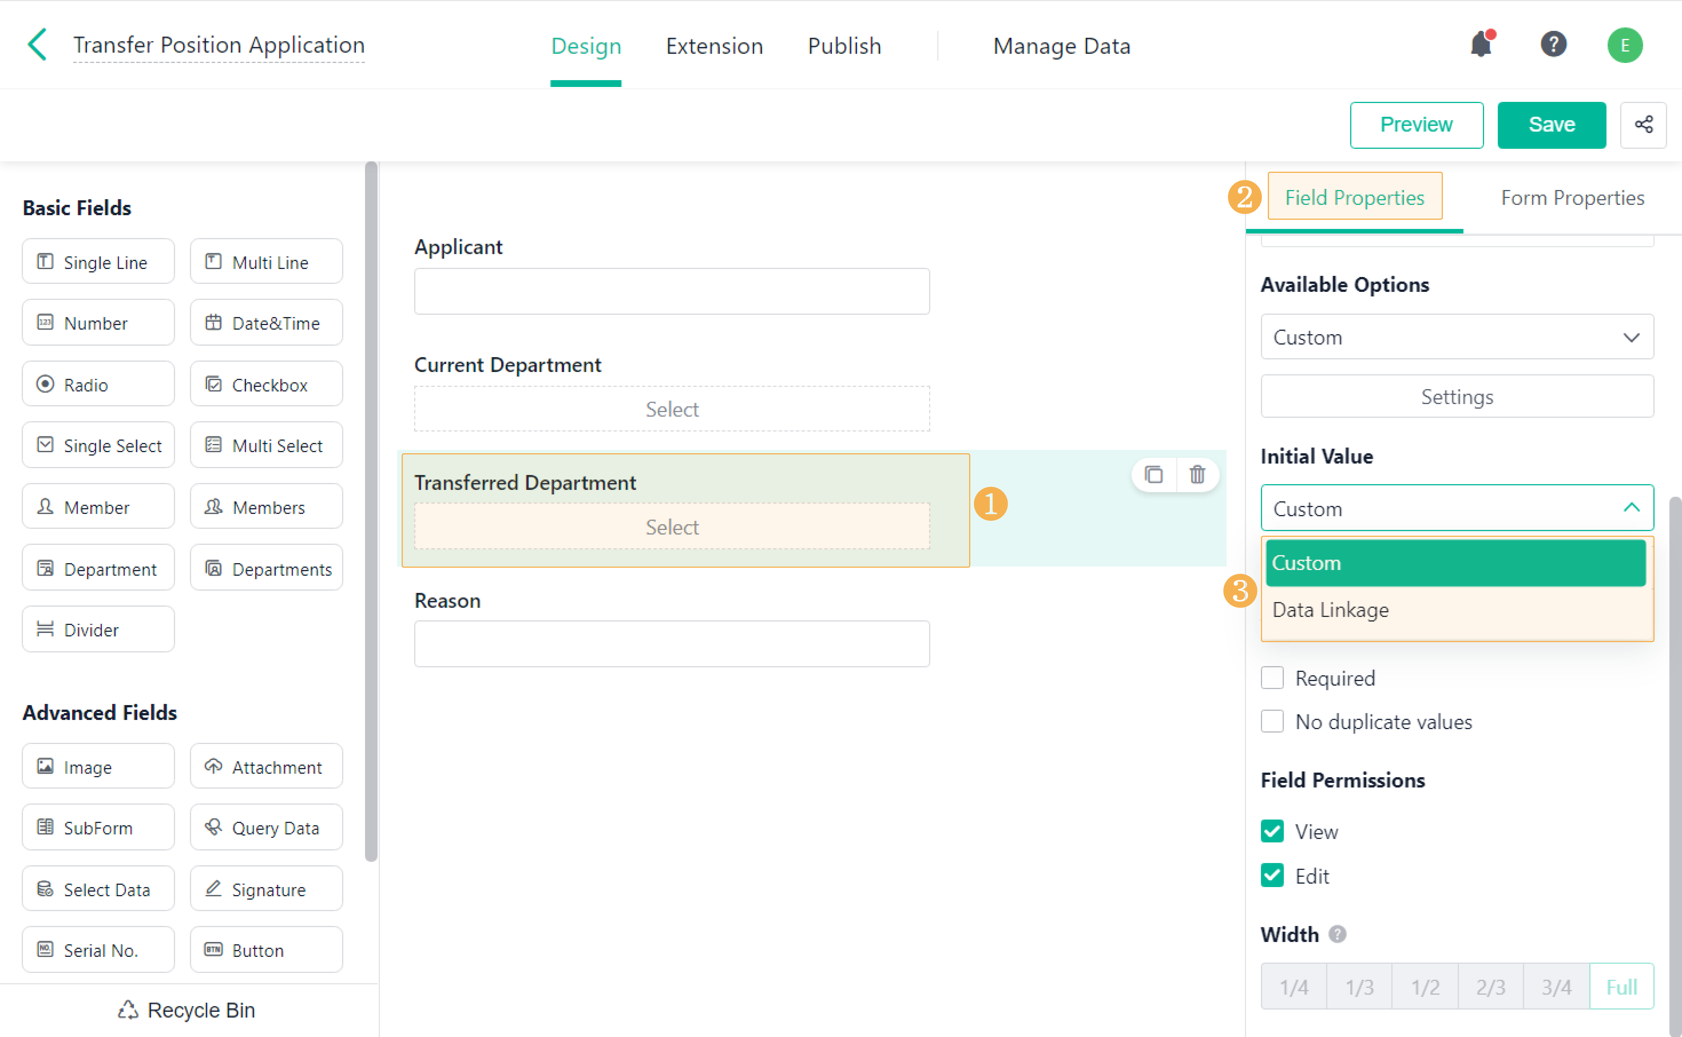The image size is (1682, 1037).
Task: Open the help question mark icon
Action: click(x=1553, y=45)
